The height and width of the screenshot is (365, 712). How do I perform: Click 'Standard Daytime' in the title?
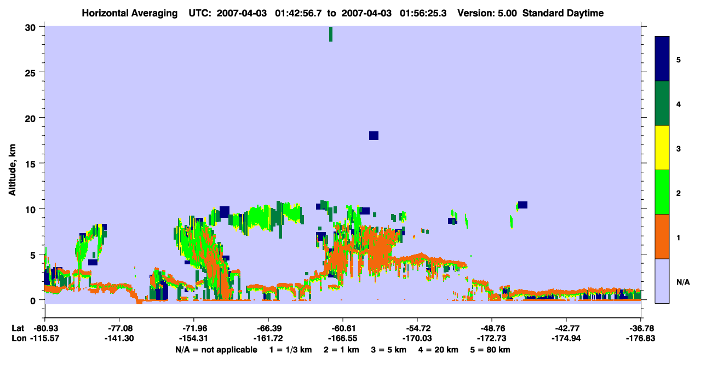(x=563, y=13)
